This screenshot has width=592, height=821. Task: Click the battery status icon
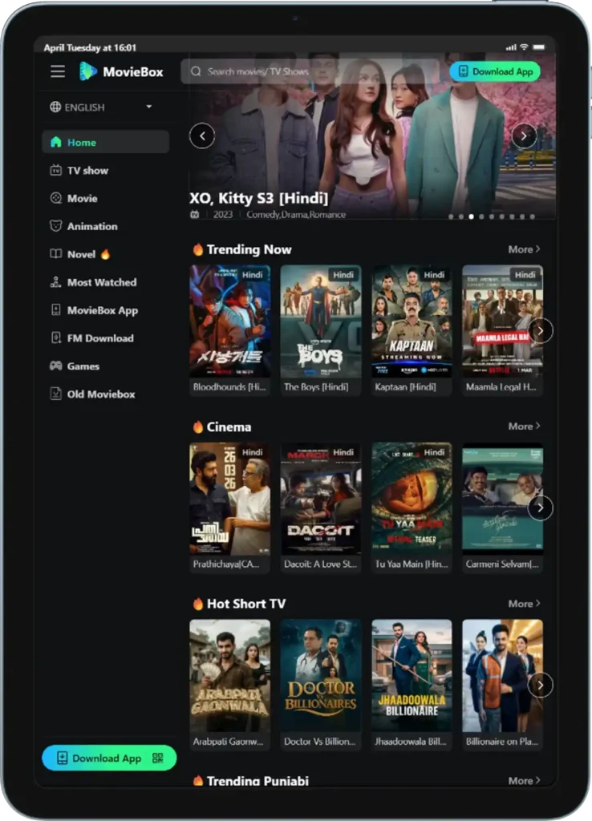pyautogui.click(x=539, y=47)
